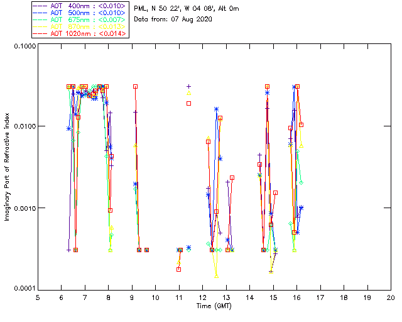Image resolution: width=402 pixels, height=322 pixels.
Task: Click the 0.0010 y-axis tick label
Action: pos(23,208)
